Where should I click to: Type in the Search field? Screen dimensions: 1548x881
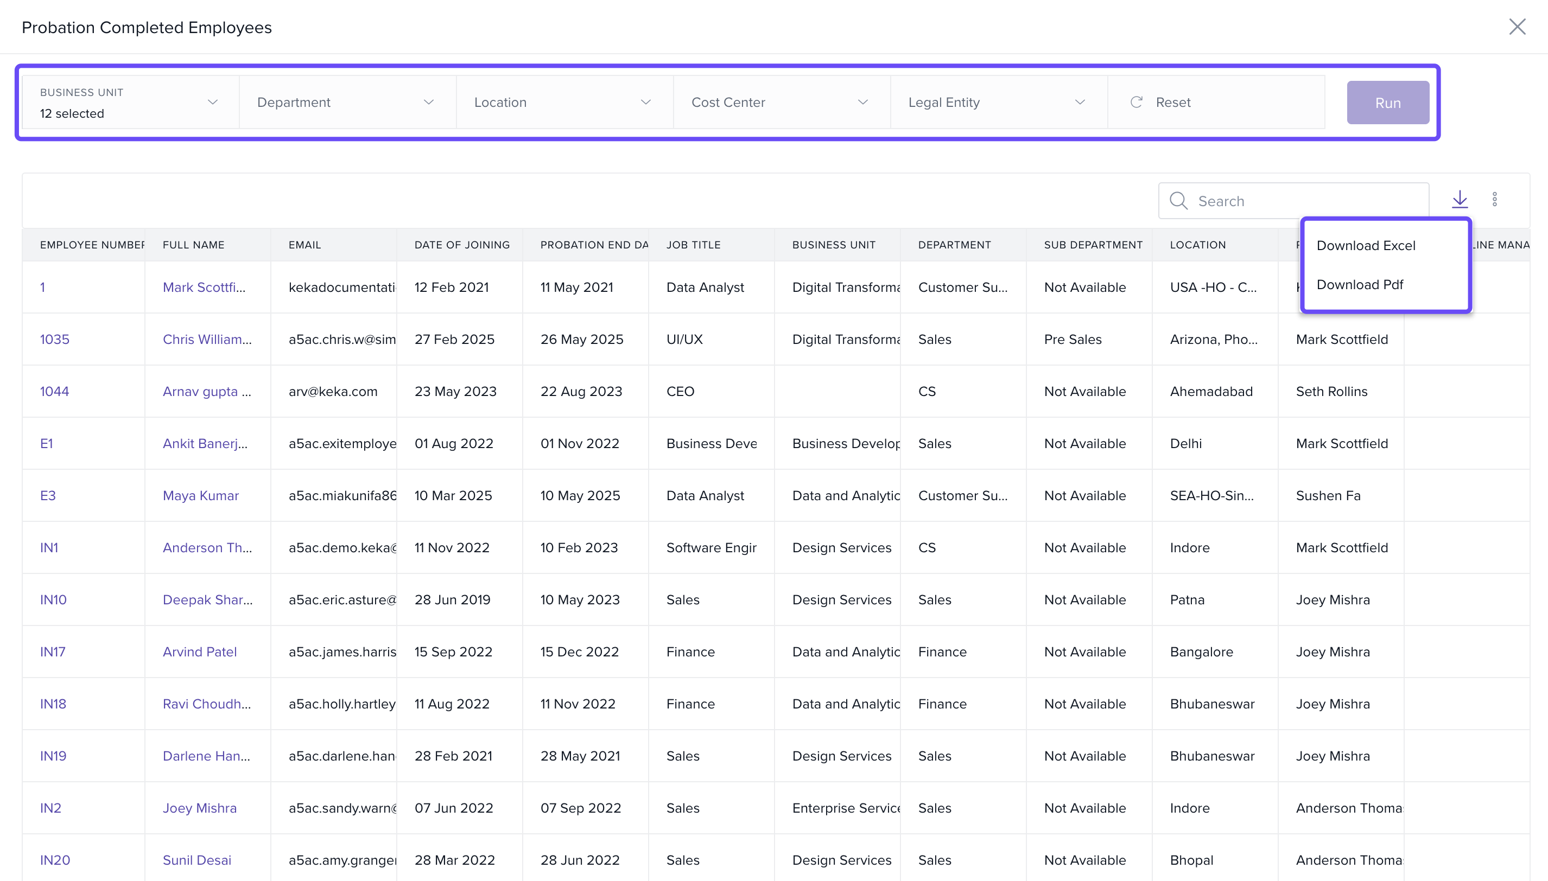[x=1308, y=201]
